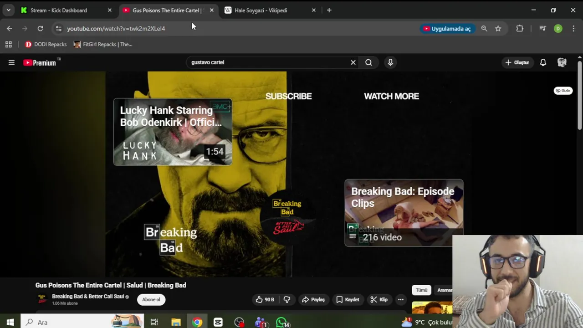Run search with magnifier button
583x328 pixels.
(368, 62)
